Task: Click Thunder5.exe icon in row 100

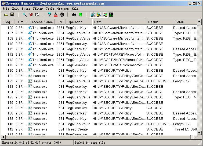Action: (30, 28)
